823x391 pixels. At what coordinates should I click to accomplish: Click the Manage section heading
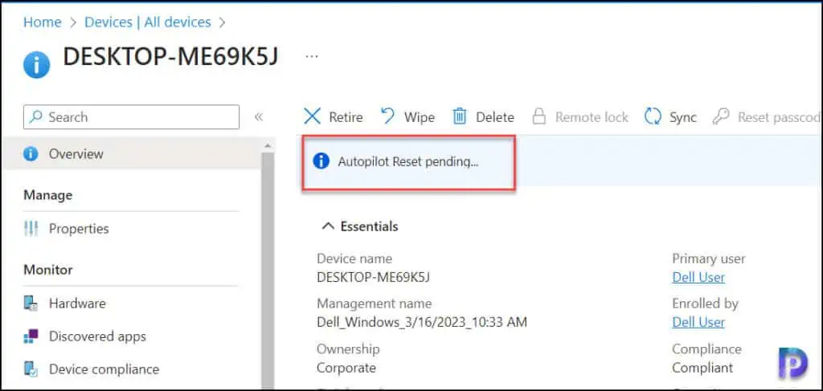point(47,195)
